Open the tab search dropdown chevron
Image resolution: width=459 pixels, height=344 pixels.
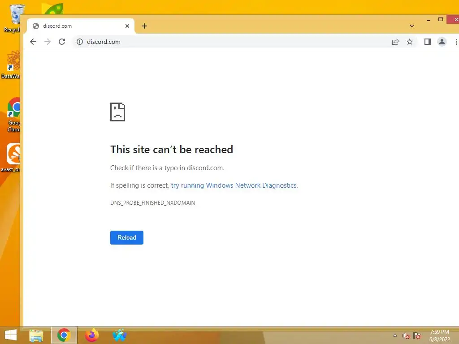coord(412,26)
